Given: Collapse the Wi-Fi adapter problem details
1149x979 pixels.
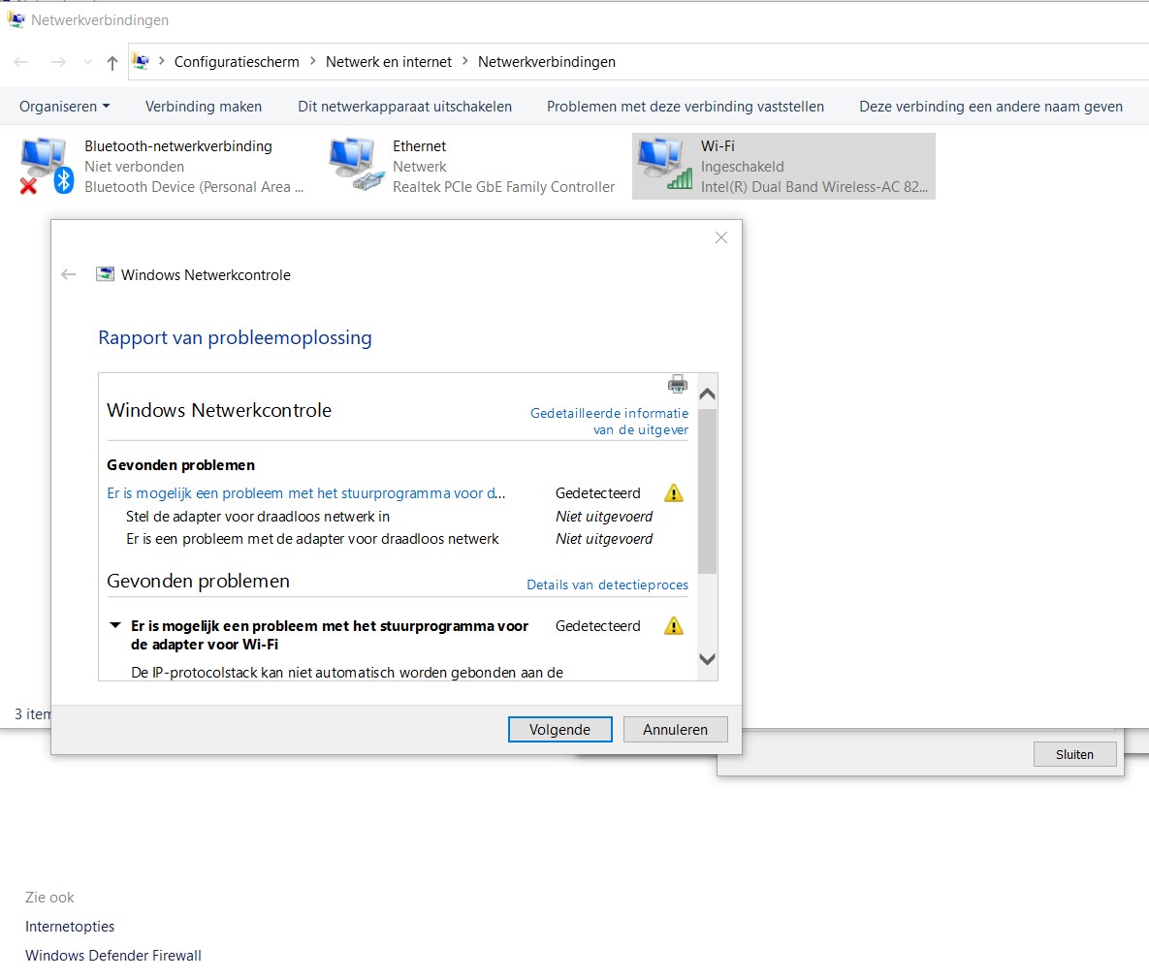Looking at the screenshot, I should (x=115, y=625).
